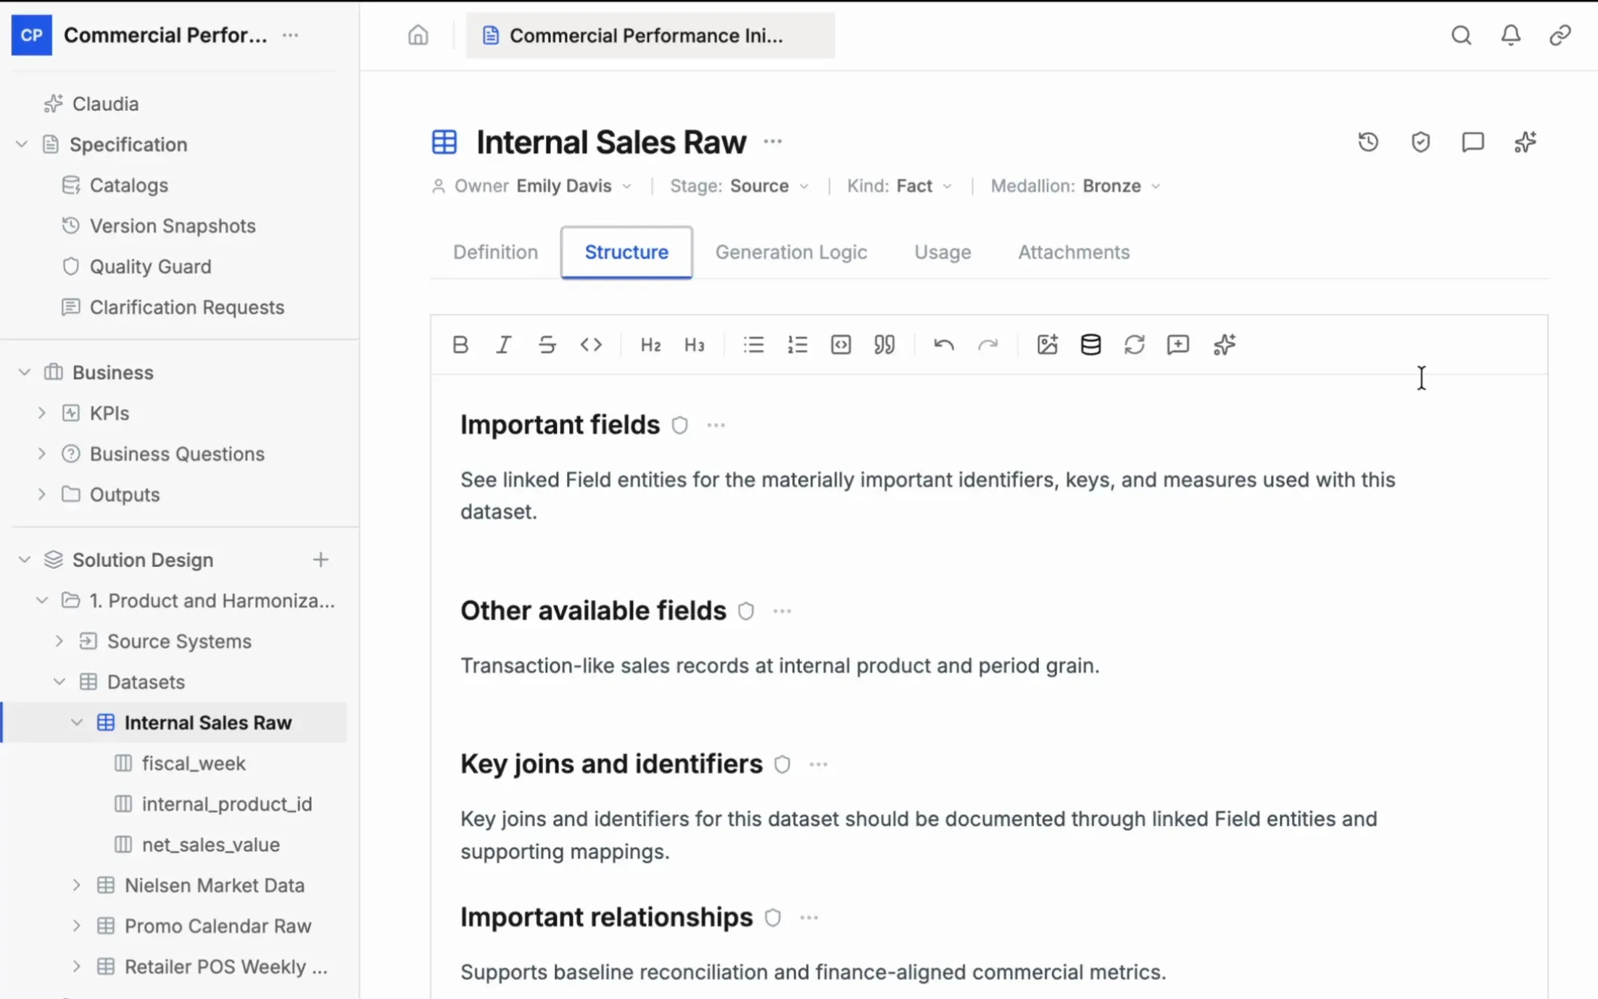Redo the last edit

click(x=988, y=344)
